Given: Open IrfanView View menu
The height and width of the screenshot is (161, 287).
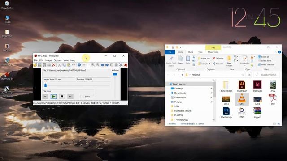Looking at the screenshot, I should (x=66, y=60).
